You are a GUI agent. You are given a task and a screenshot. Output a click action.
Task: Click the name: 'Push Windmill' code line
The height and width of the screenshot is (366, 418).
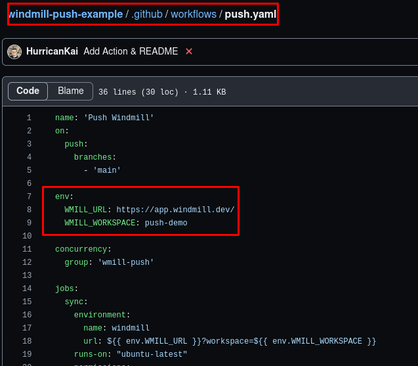click(x=104, y=118)
